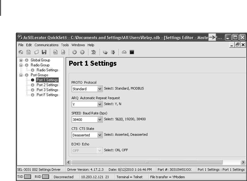Click the binoculars ABC search icon

coord(94,52)
